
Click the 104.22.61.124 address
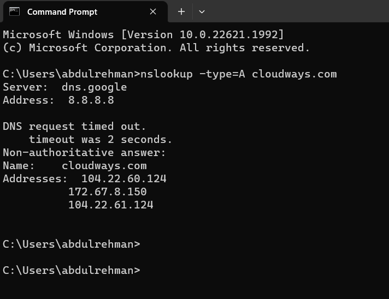(110, 205)
